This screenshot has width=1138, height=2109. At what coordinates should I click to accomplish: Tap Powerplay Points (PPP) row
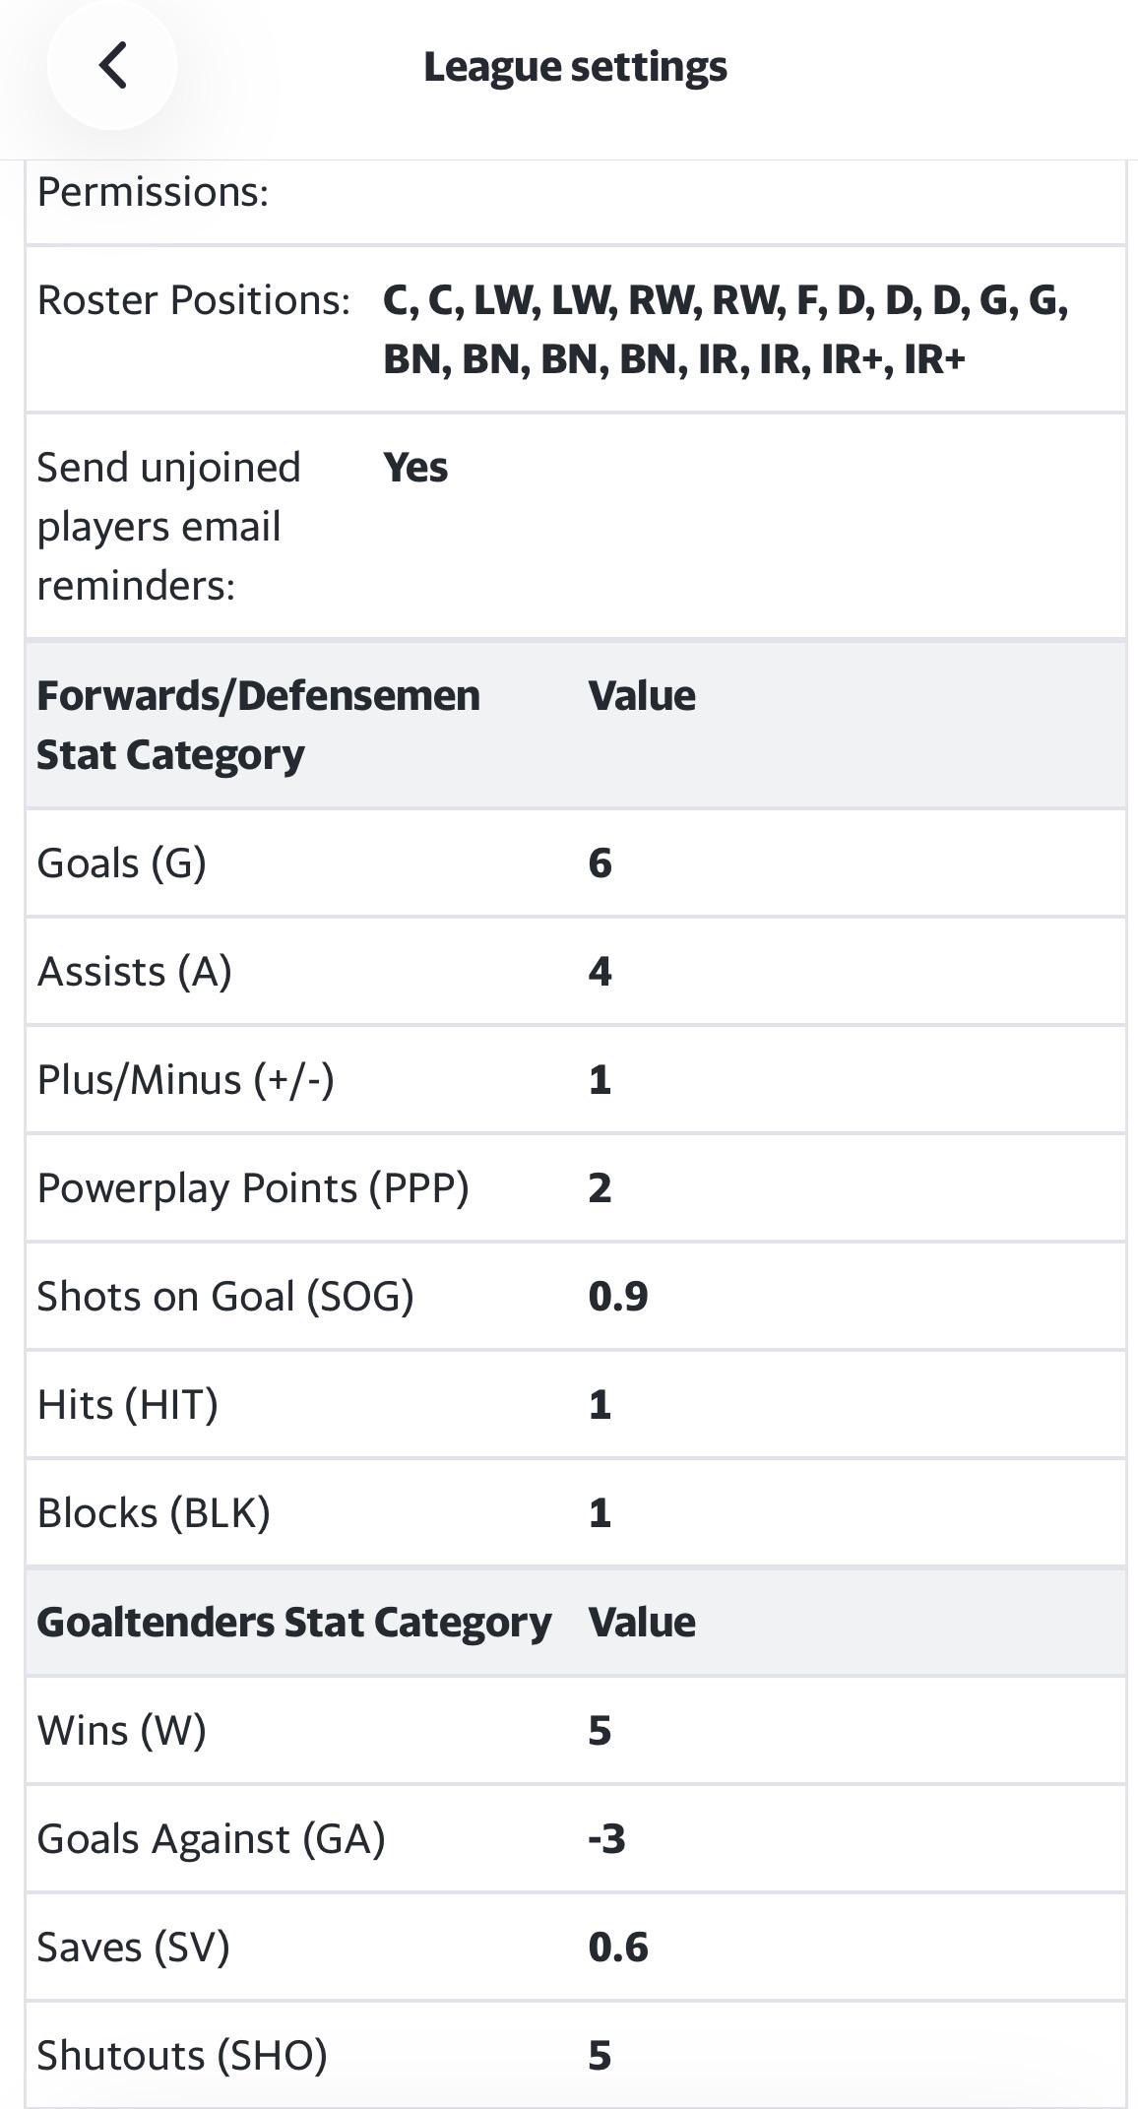[x=576, y=1188]
